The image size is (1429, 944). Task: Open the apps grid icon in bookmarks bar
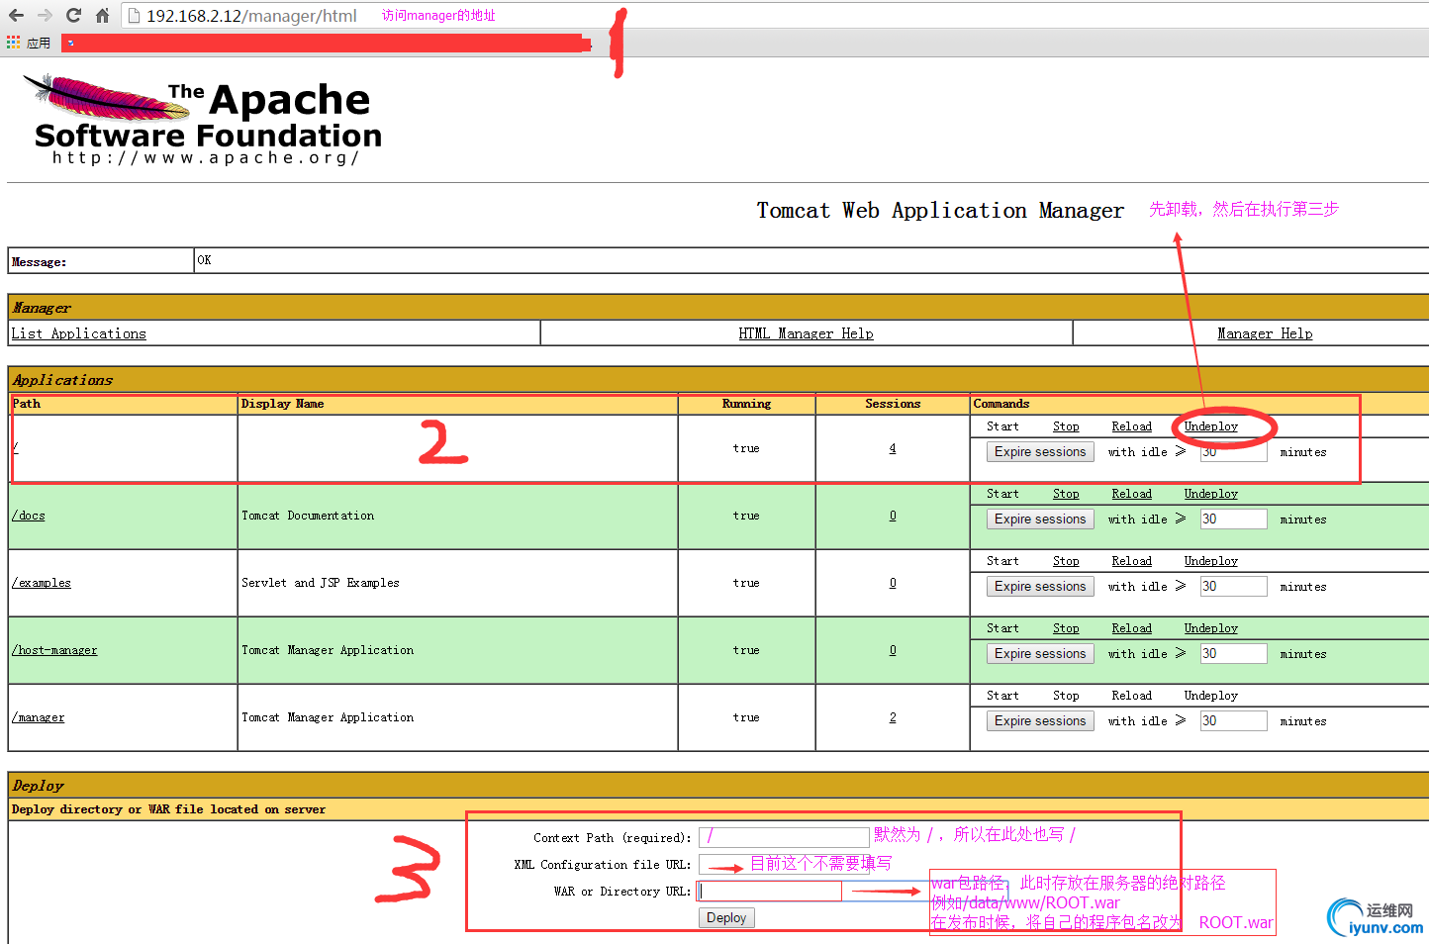point(13,43)
